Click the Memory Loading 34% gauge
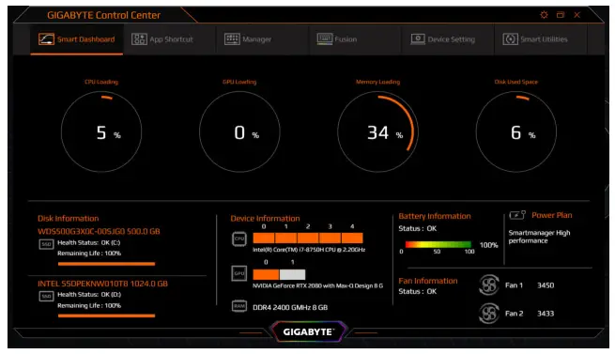Screen dimensions: 615x354 click(377, 131)
